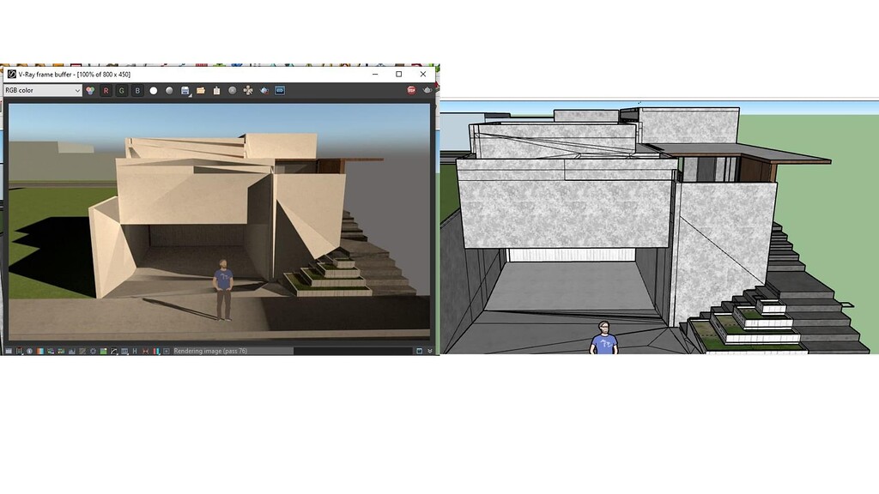Screen dimensions: 879x494
Task: Load a saved image into the frame buffer
Action: point(203,90)
